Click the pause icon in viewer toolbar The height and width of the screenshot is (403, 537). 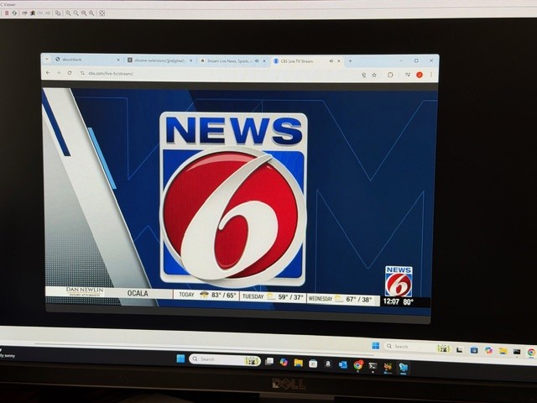click(5, 13)
